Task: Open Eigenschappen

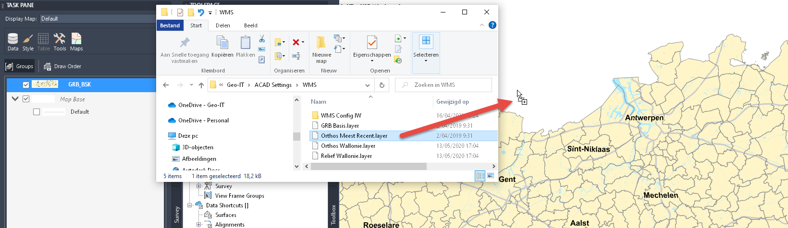Action: tap(372, 48)
